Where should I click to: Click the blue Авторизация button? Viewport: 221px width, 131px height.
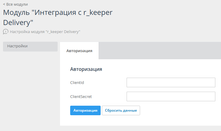[x=85, y=110]
